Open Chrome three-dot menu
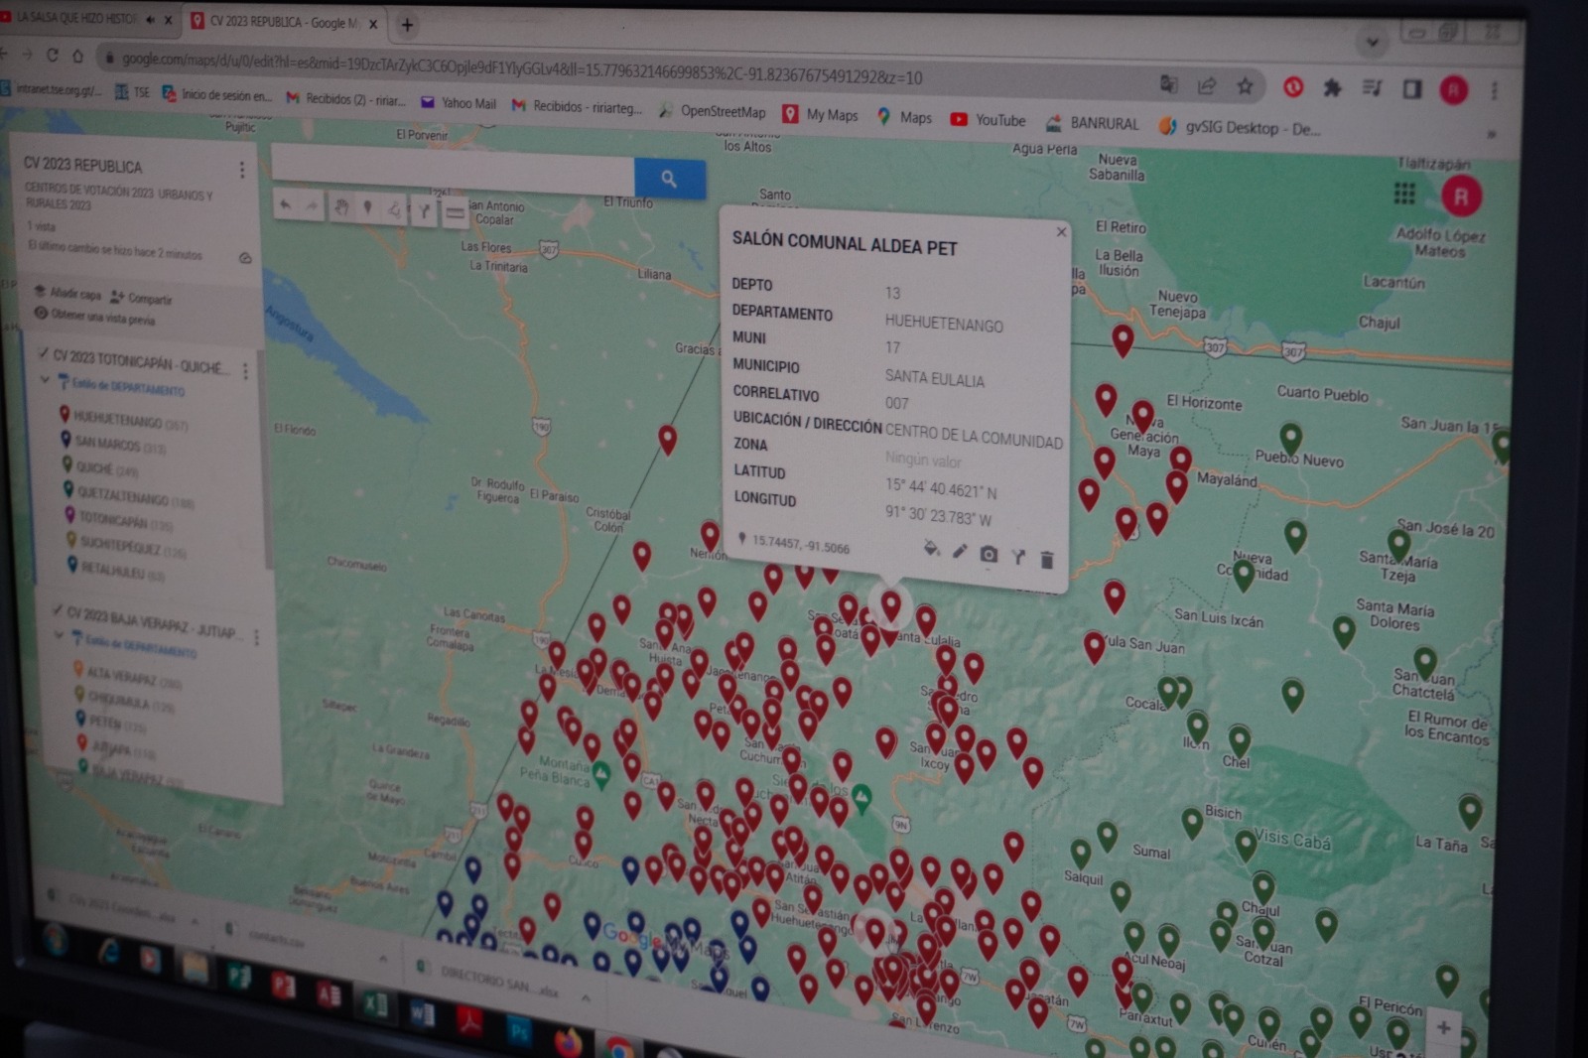This screenshot has width=1588, height=1058. (x=1494, y=90)
